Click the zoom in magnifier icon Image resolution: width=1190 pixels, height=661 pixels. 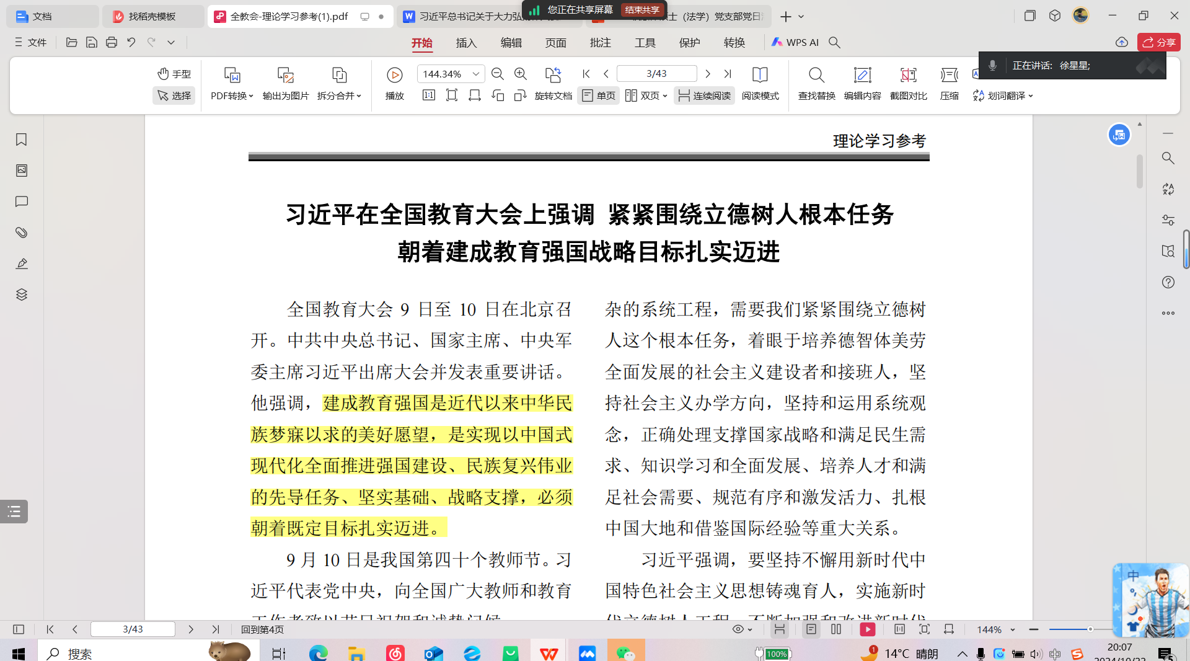[521, 74]
